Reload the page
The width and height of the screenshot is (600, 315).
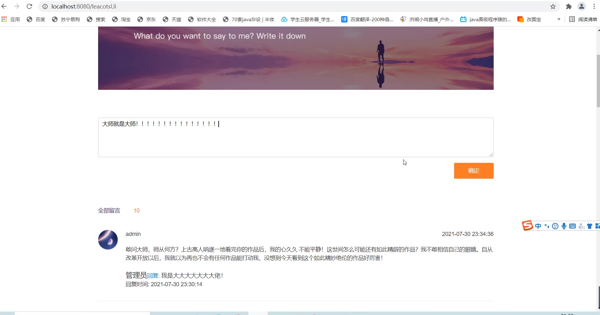coord(29,6)
